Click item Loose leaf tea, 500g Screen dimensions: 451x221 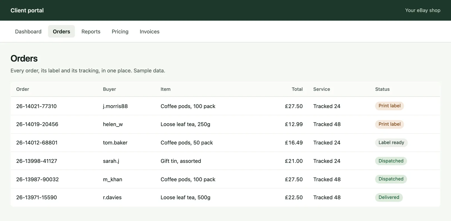(x=185, y=197)
